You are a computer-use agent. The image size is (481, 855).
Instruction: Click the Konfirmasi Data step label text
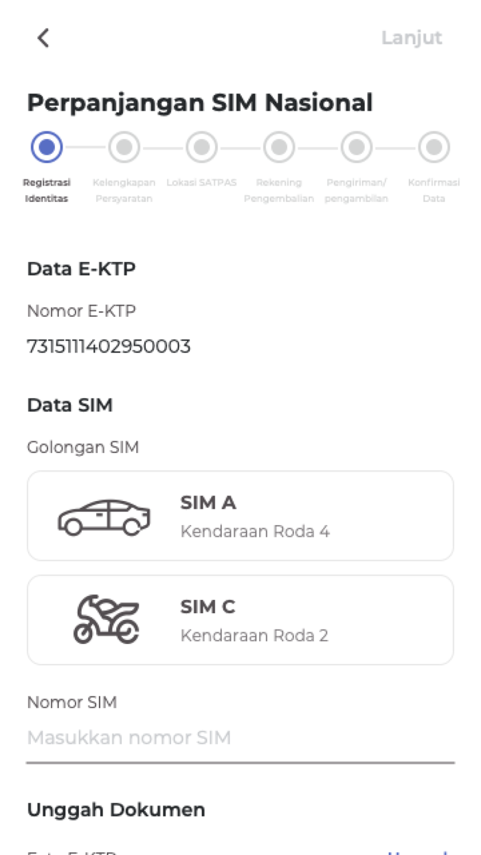(434, 190)
